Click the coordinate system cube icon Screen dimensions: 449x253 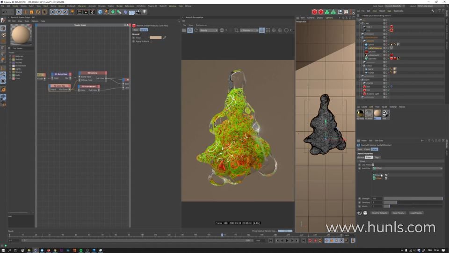72,12
